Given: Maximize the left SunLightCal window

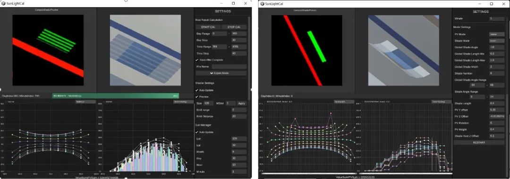Looking at the screenshot, I should coord(233,3).
